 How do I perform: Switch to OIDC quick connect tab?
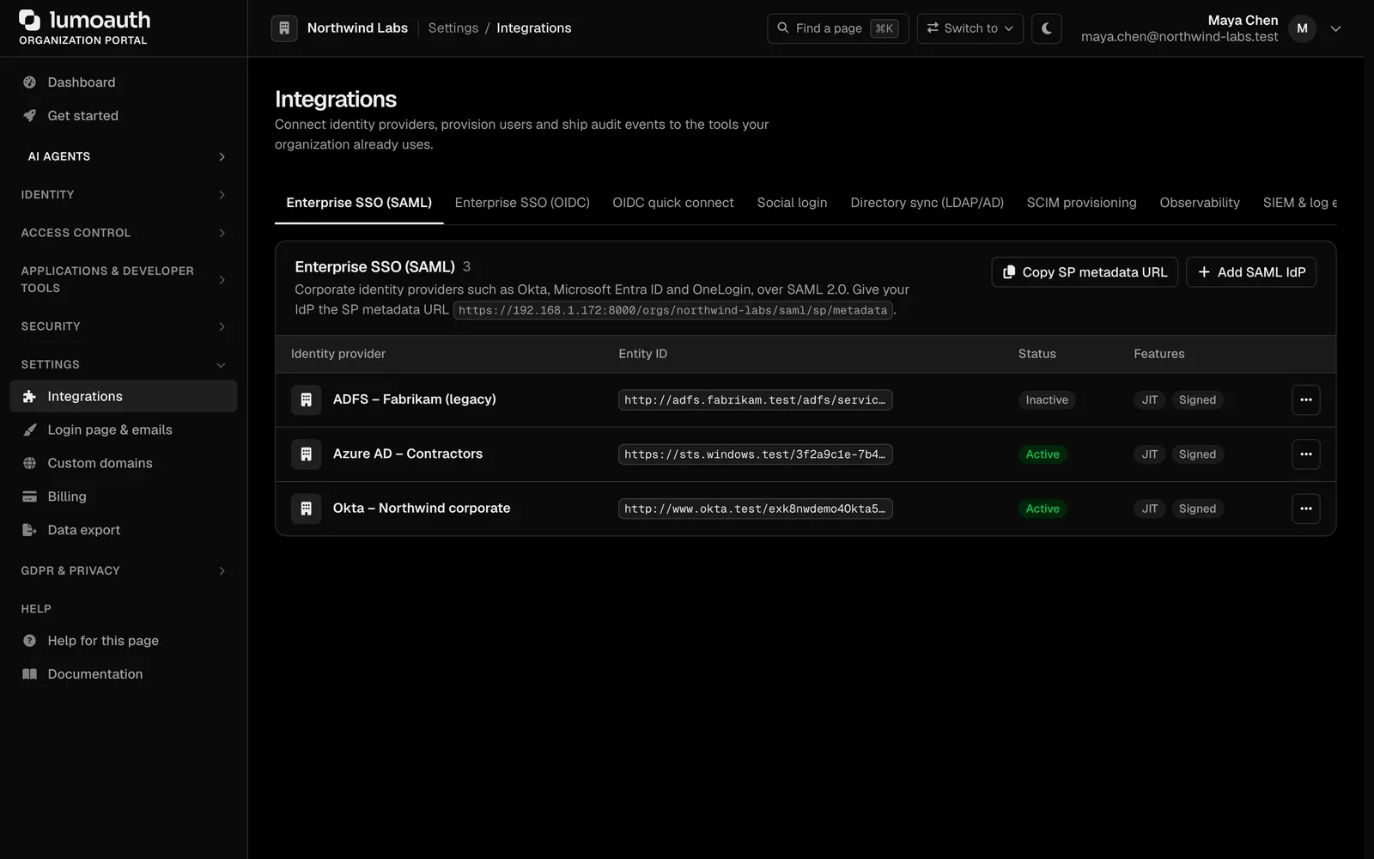[x=673, y=203]
